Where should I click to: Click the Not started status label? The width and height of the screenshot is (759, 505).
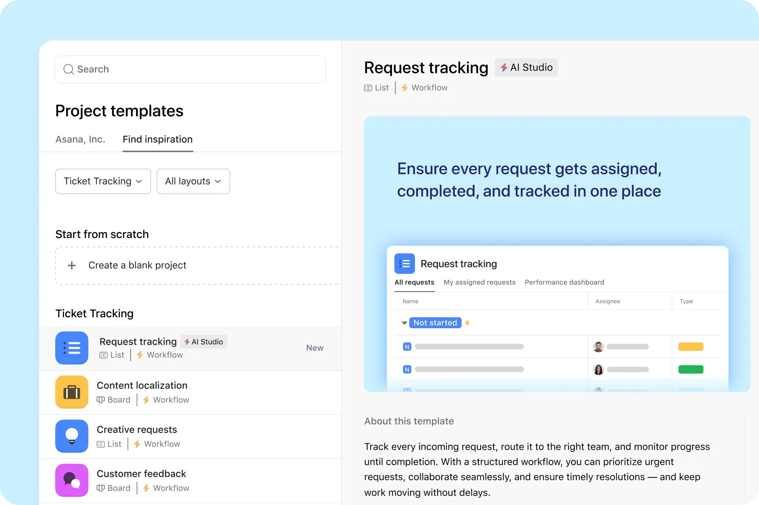click(435, 323)
